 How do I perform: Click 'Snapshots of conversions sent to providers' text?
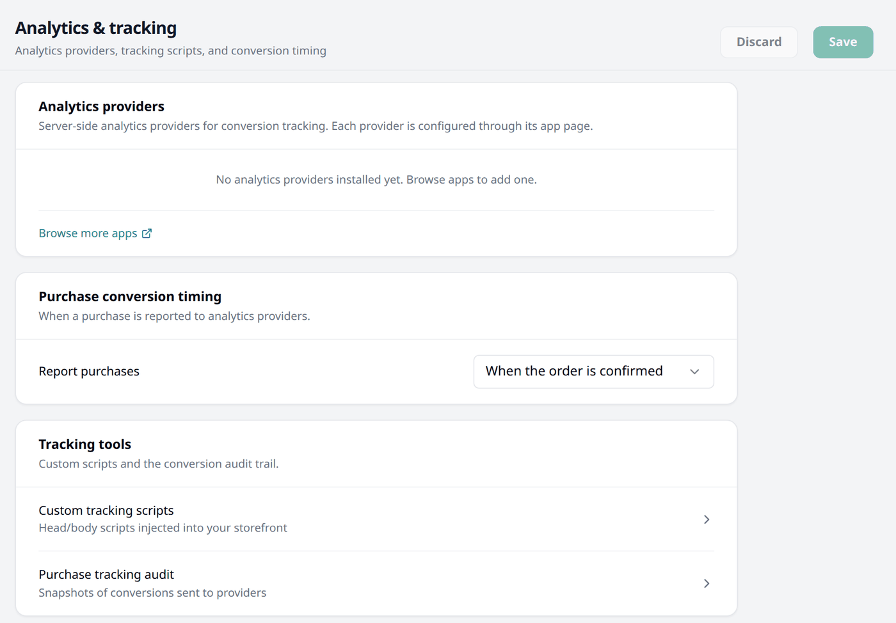pos(152,593)
